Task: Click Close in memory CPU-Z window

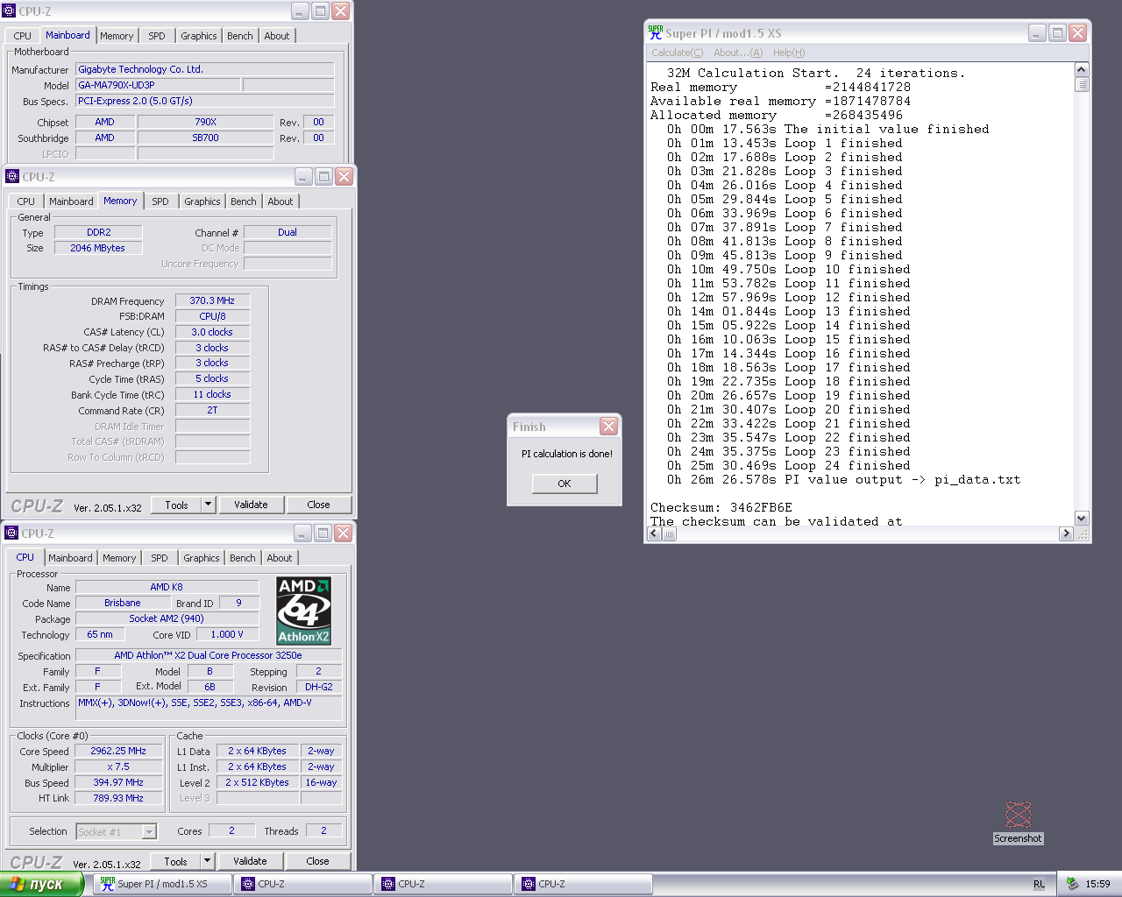Action: 318,505
